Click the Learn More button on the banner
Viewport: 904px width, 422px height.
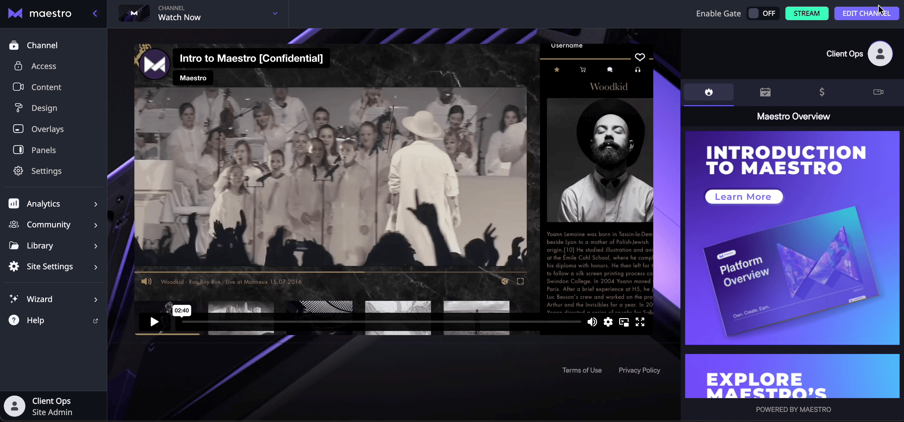(744, 197)
